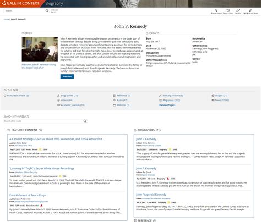The image size is (261, 222).
Task: Click Biographies (21) section heading
Action: (x=149, y=130)
